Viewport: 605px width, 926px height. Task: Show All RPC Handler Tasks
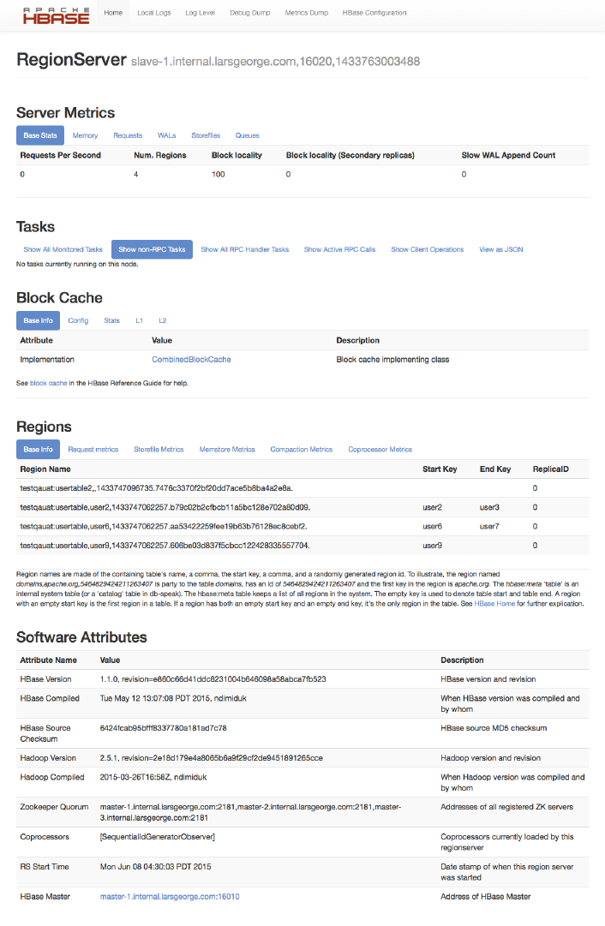pos(244,249)
